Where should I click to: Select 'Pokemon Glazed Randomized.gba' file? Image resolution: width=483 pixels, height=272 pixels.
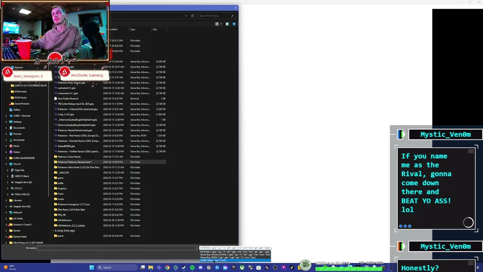(x=75, y=130)
